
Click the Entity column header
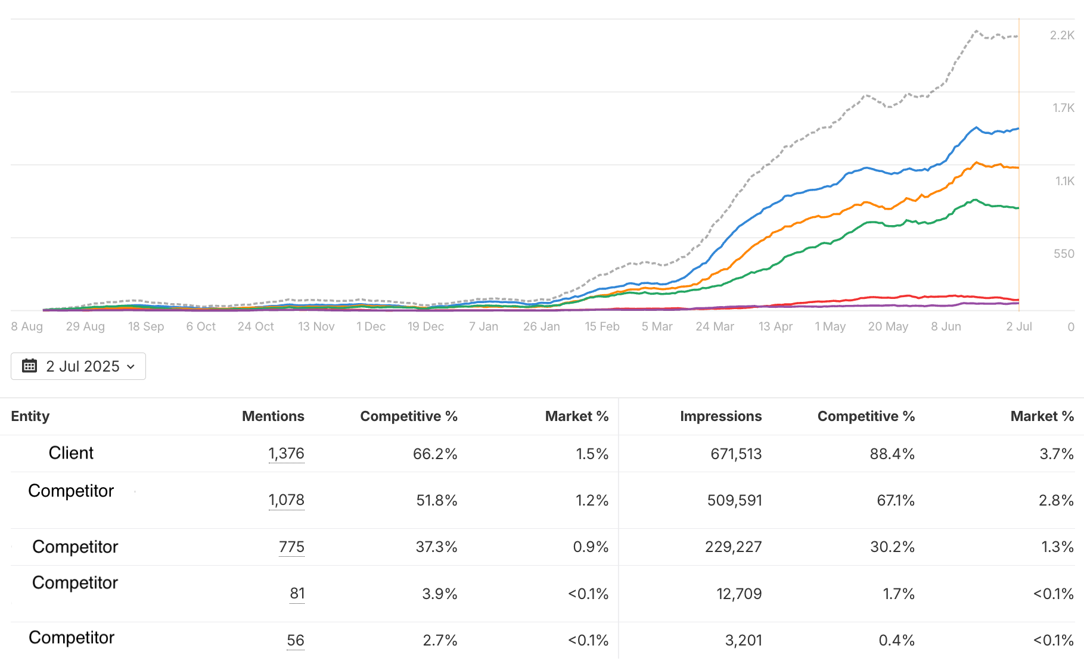(30, 416)
